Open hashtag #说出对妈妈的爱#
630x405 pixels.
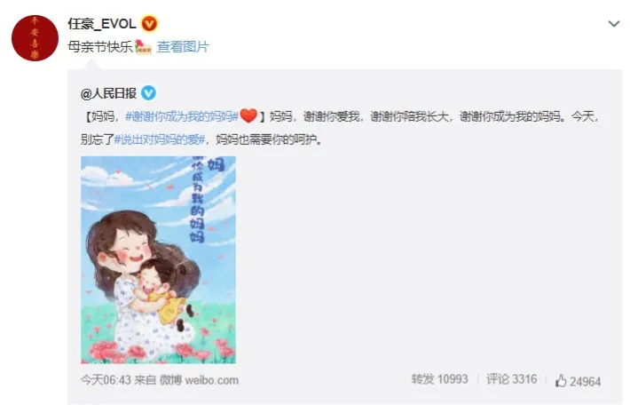click(x=160, y=139)
